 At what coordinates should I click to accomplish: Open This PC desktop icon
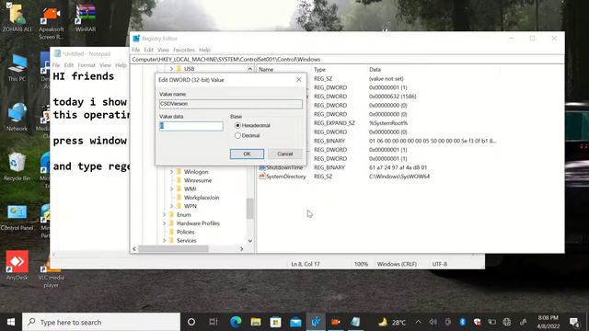pyautogui.click(x=17, y=67)
